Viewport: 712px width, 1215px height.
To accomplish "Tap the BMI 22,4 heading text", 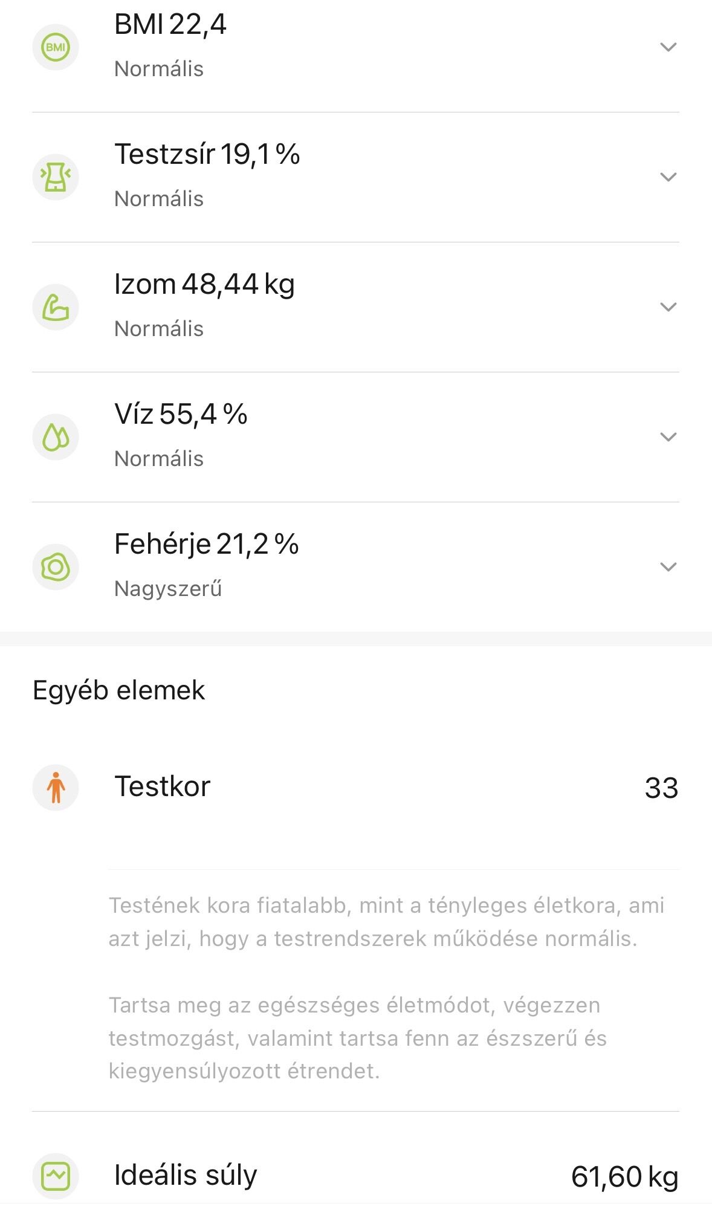I will tap(170, 25).
